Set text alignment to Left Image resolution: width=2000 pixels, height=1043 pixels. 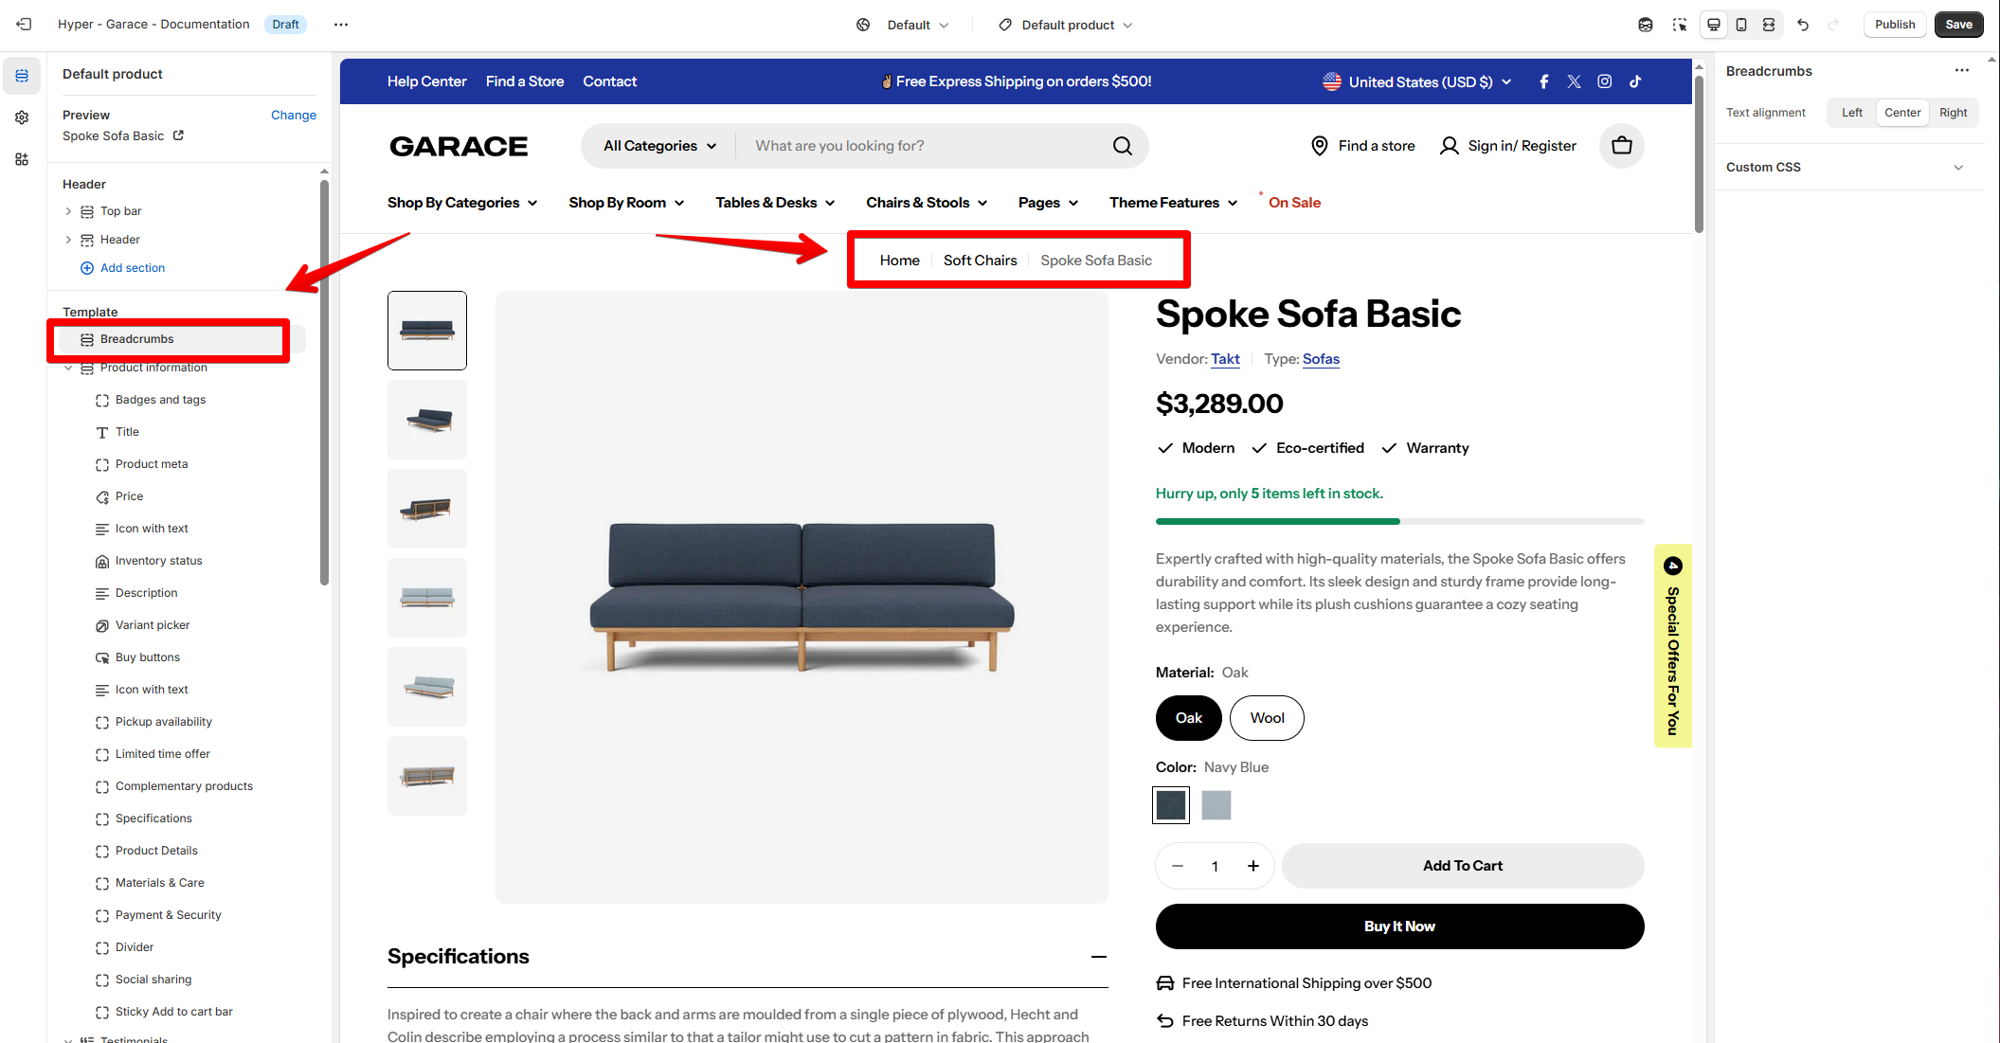click(x=1851, y=113)
